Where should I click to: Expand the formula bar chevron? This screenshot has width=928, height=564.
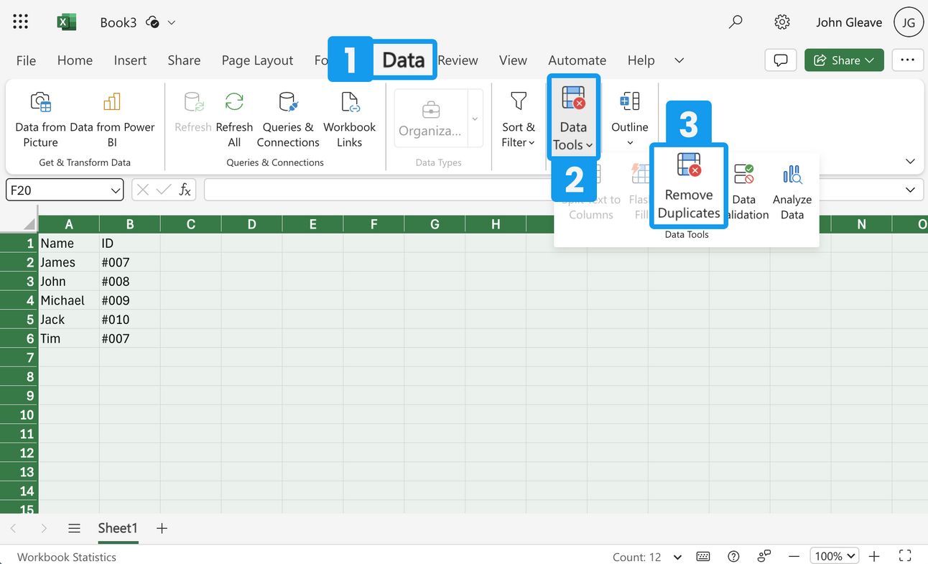[x=911, y=190]
